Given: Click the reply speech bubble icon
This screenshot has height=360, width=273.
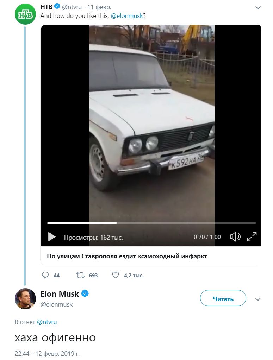Looking at the screenshot, I should click(x=45, y=275).
